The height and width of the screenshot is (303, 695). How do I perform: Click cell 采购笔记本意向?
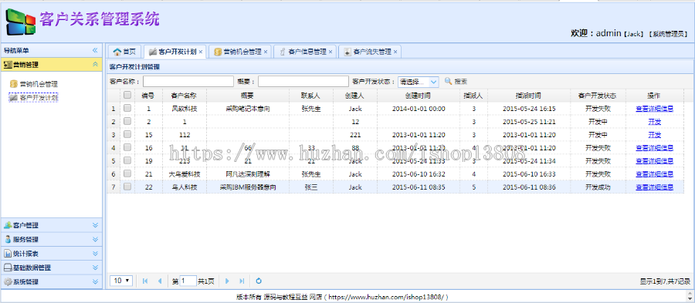point(248,109)
